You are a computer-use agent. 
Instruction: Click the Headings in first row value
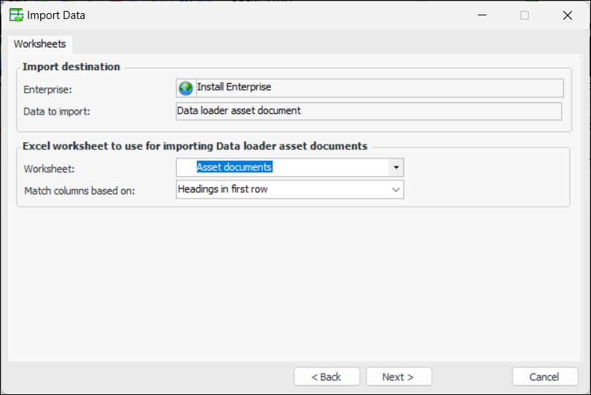223,190
